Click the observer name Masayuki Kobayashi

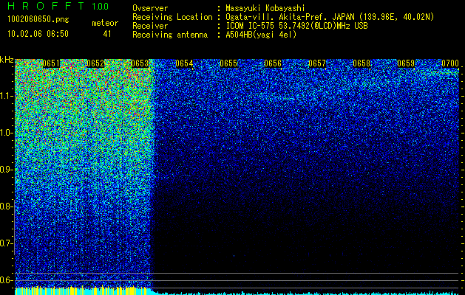pos(265,8)
